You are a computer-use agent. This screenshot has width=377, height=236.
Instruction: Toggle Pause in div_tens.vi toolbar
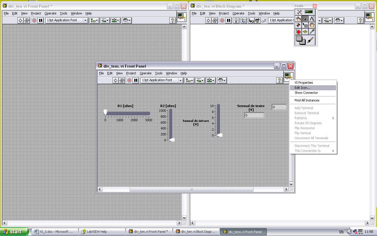pyautogui.click(x=136, y=80)
